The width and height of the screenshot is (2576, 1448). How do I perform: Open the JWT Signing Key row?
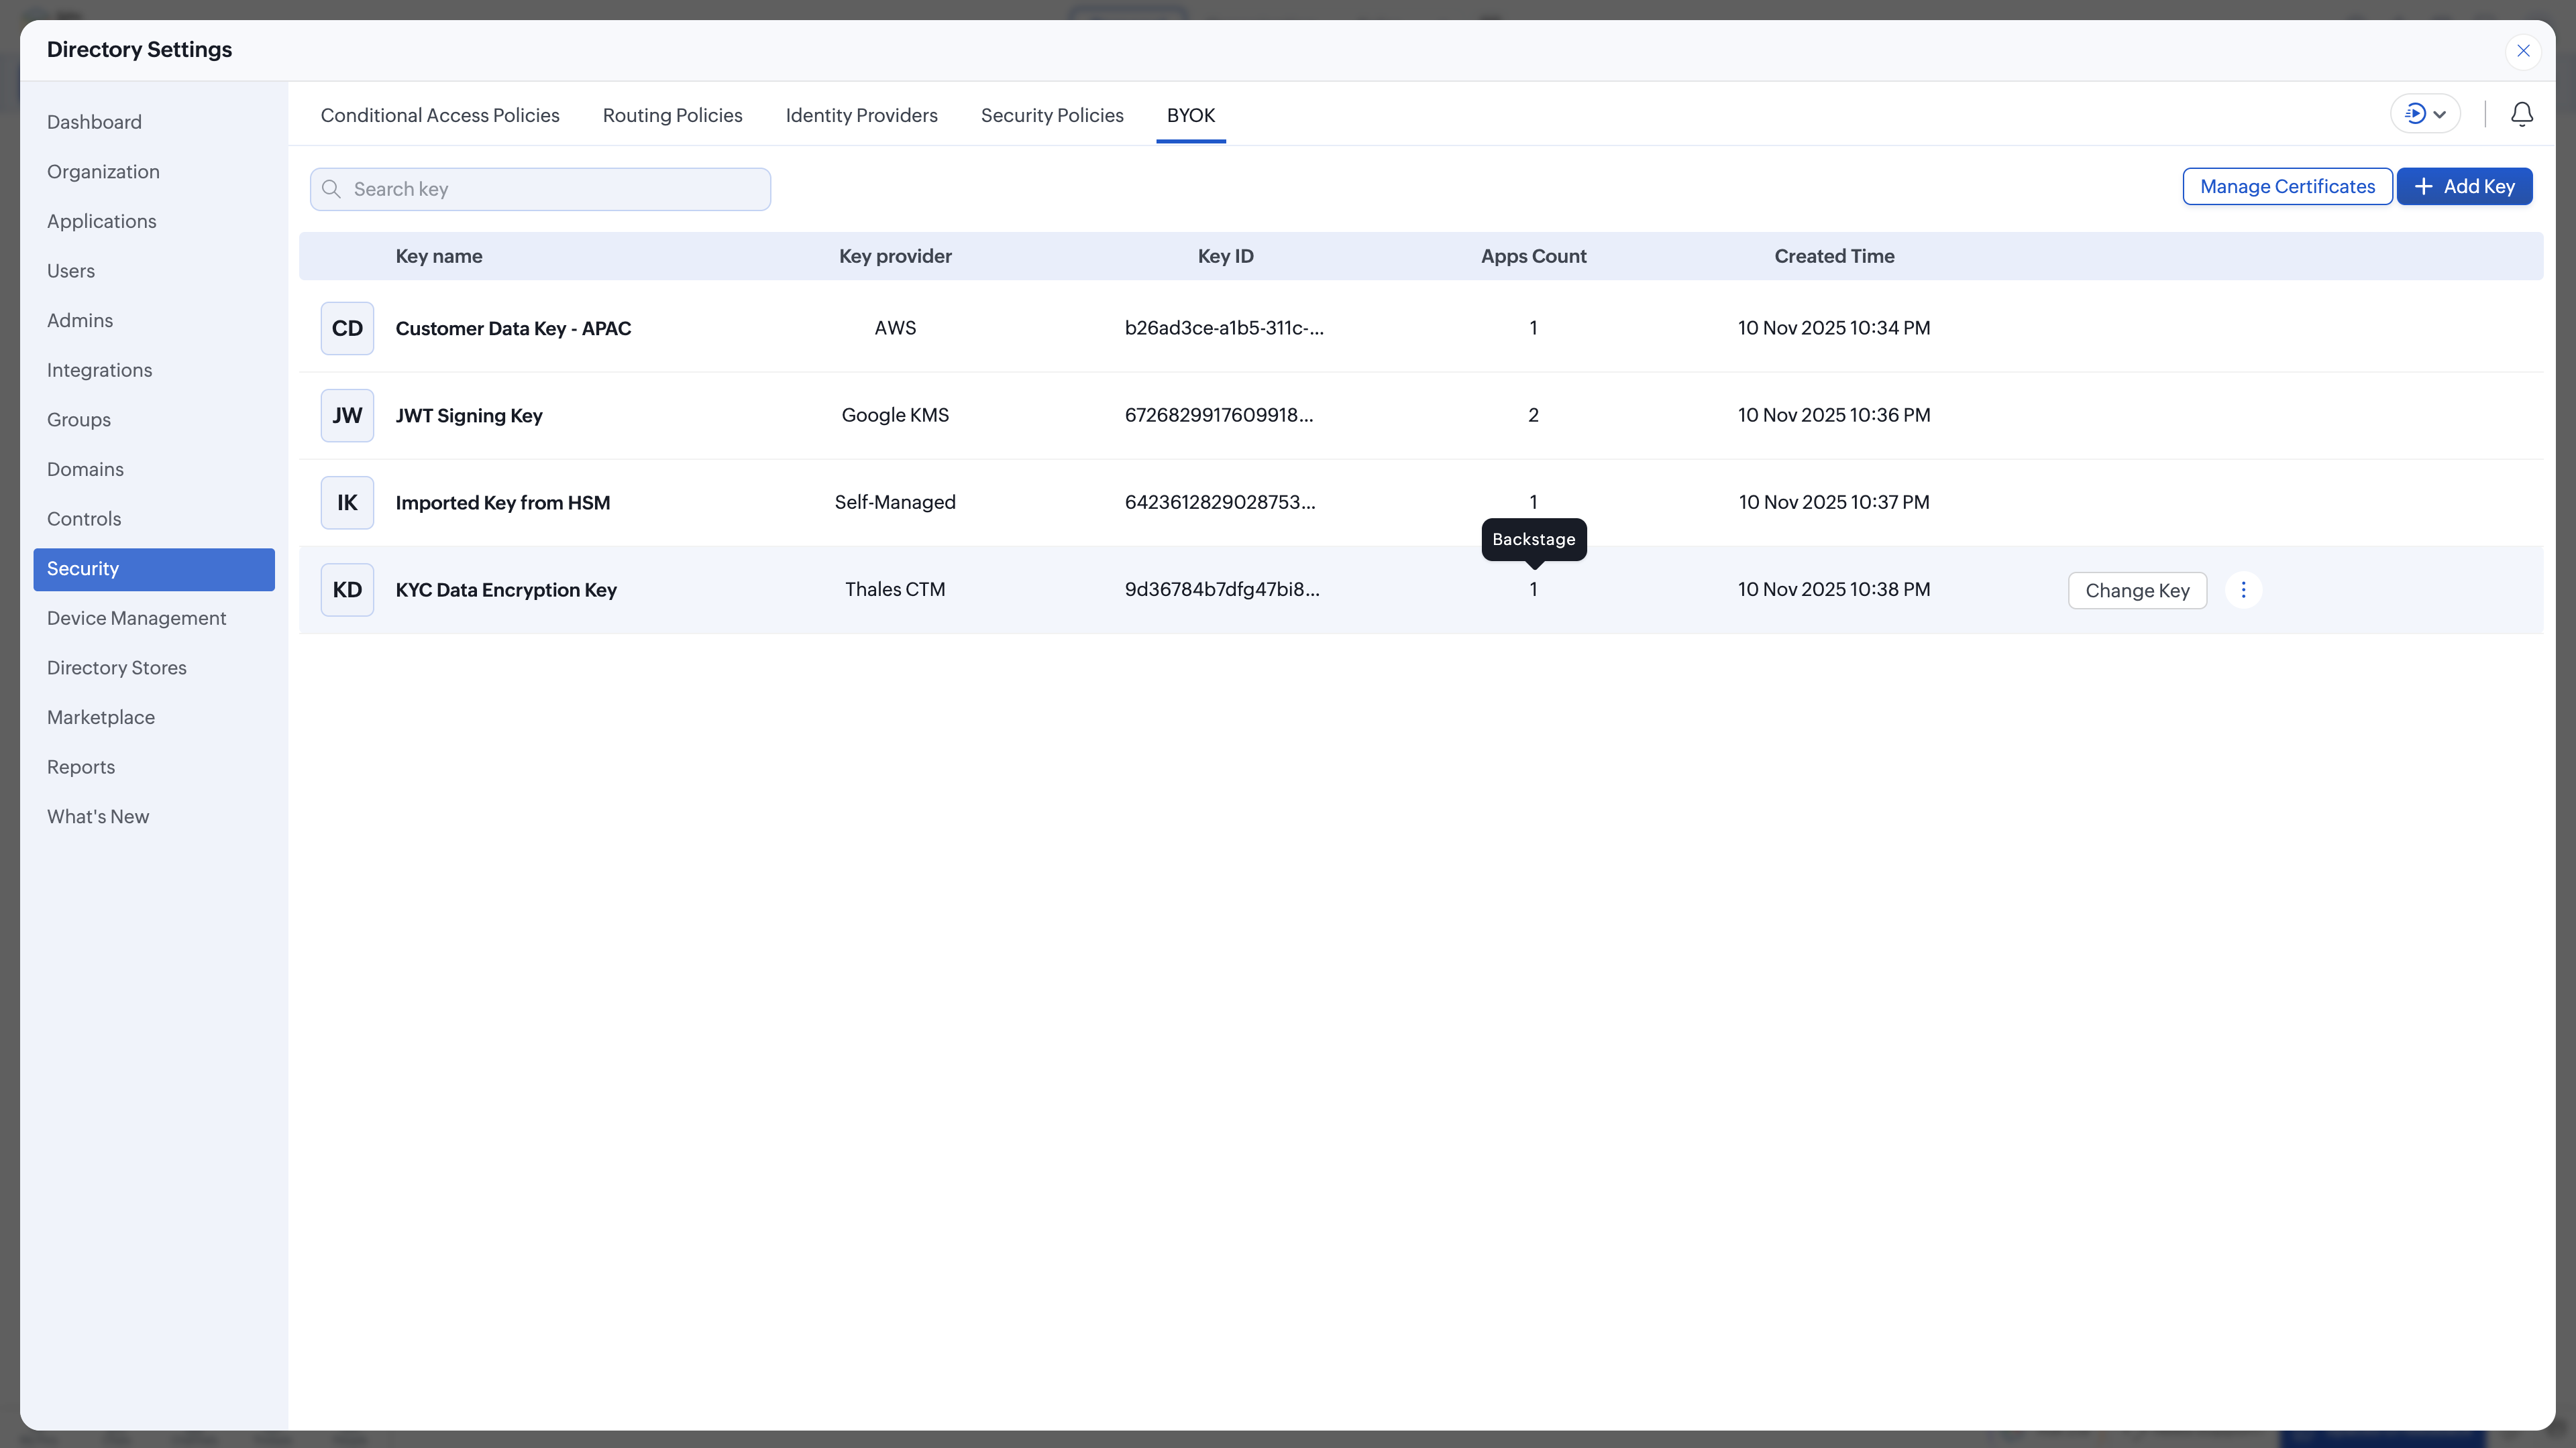468,415
